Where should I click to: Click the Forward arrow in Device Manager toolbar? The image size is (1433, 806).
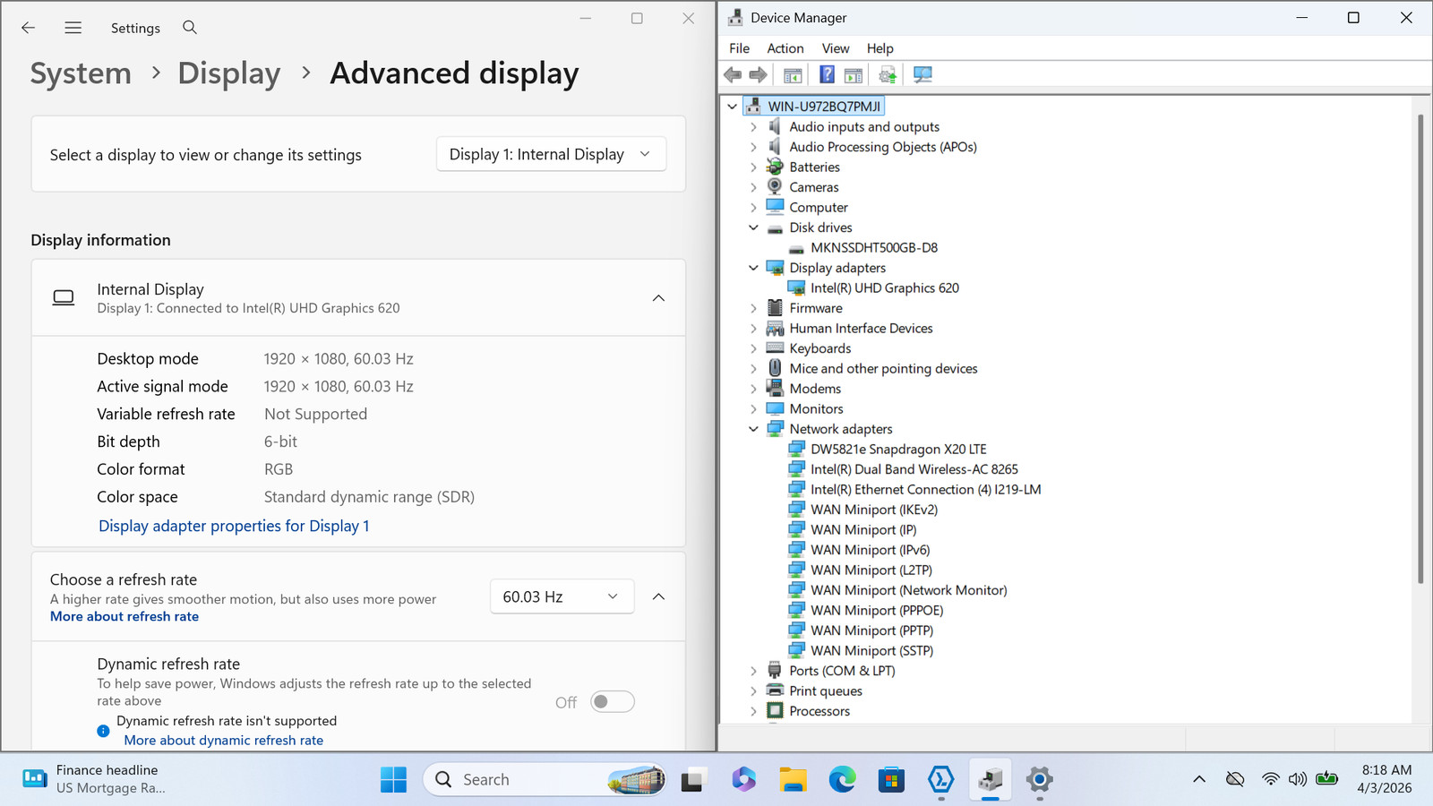pyautogui.click(x=758, y=75)
